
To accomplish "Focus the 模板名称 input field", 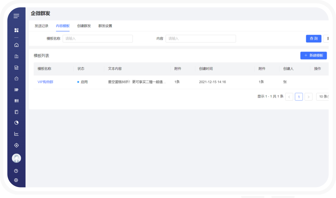I will pos(98,39).
